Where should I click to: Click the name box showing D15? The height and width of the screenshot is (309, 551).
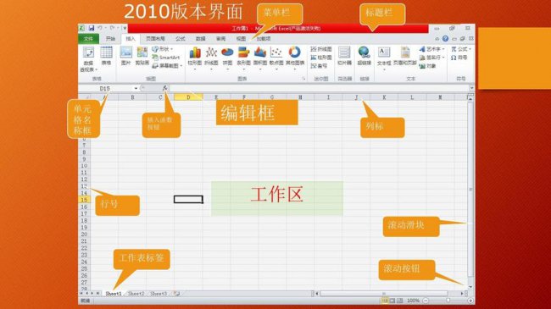(x=105, y=89)
